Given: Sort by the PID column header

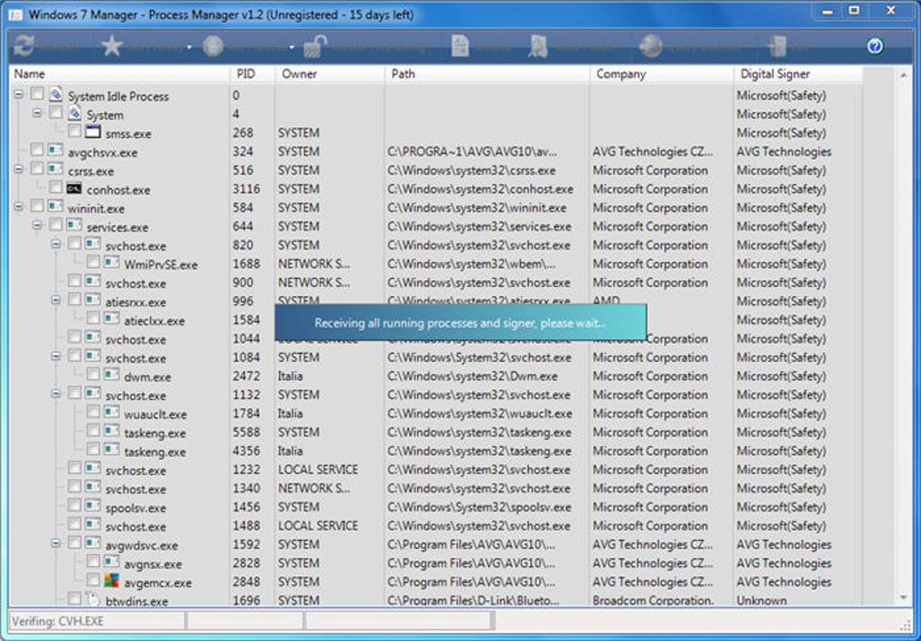Looking at the screenshot, I should (253, 74).
